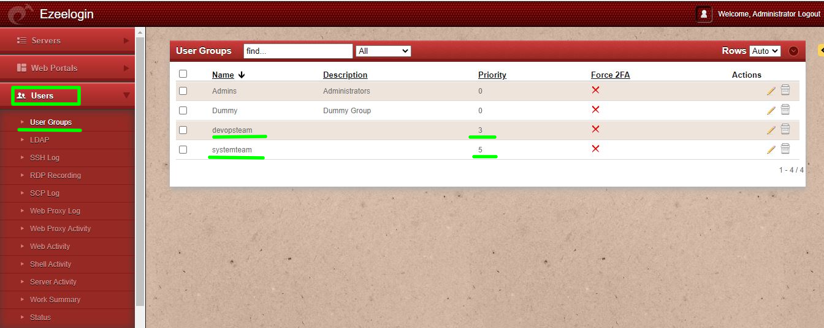Click the Ezeelogin logo icon
Viewport: 824px width, 328px height.
(21, 14)
